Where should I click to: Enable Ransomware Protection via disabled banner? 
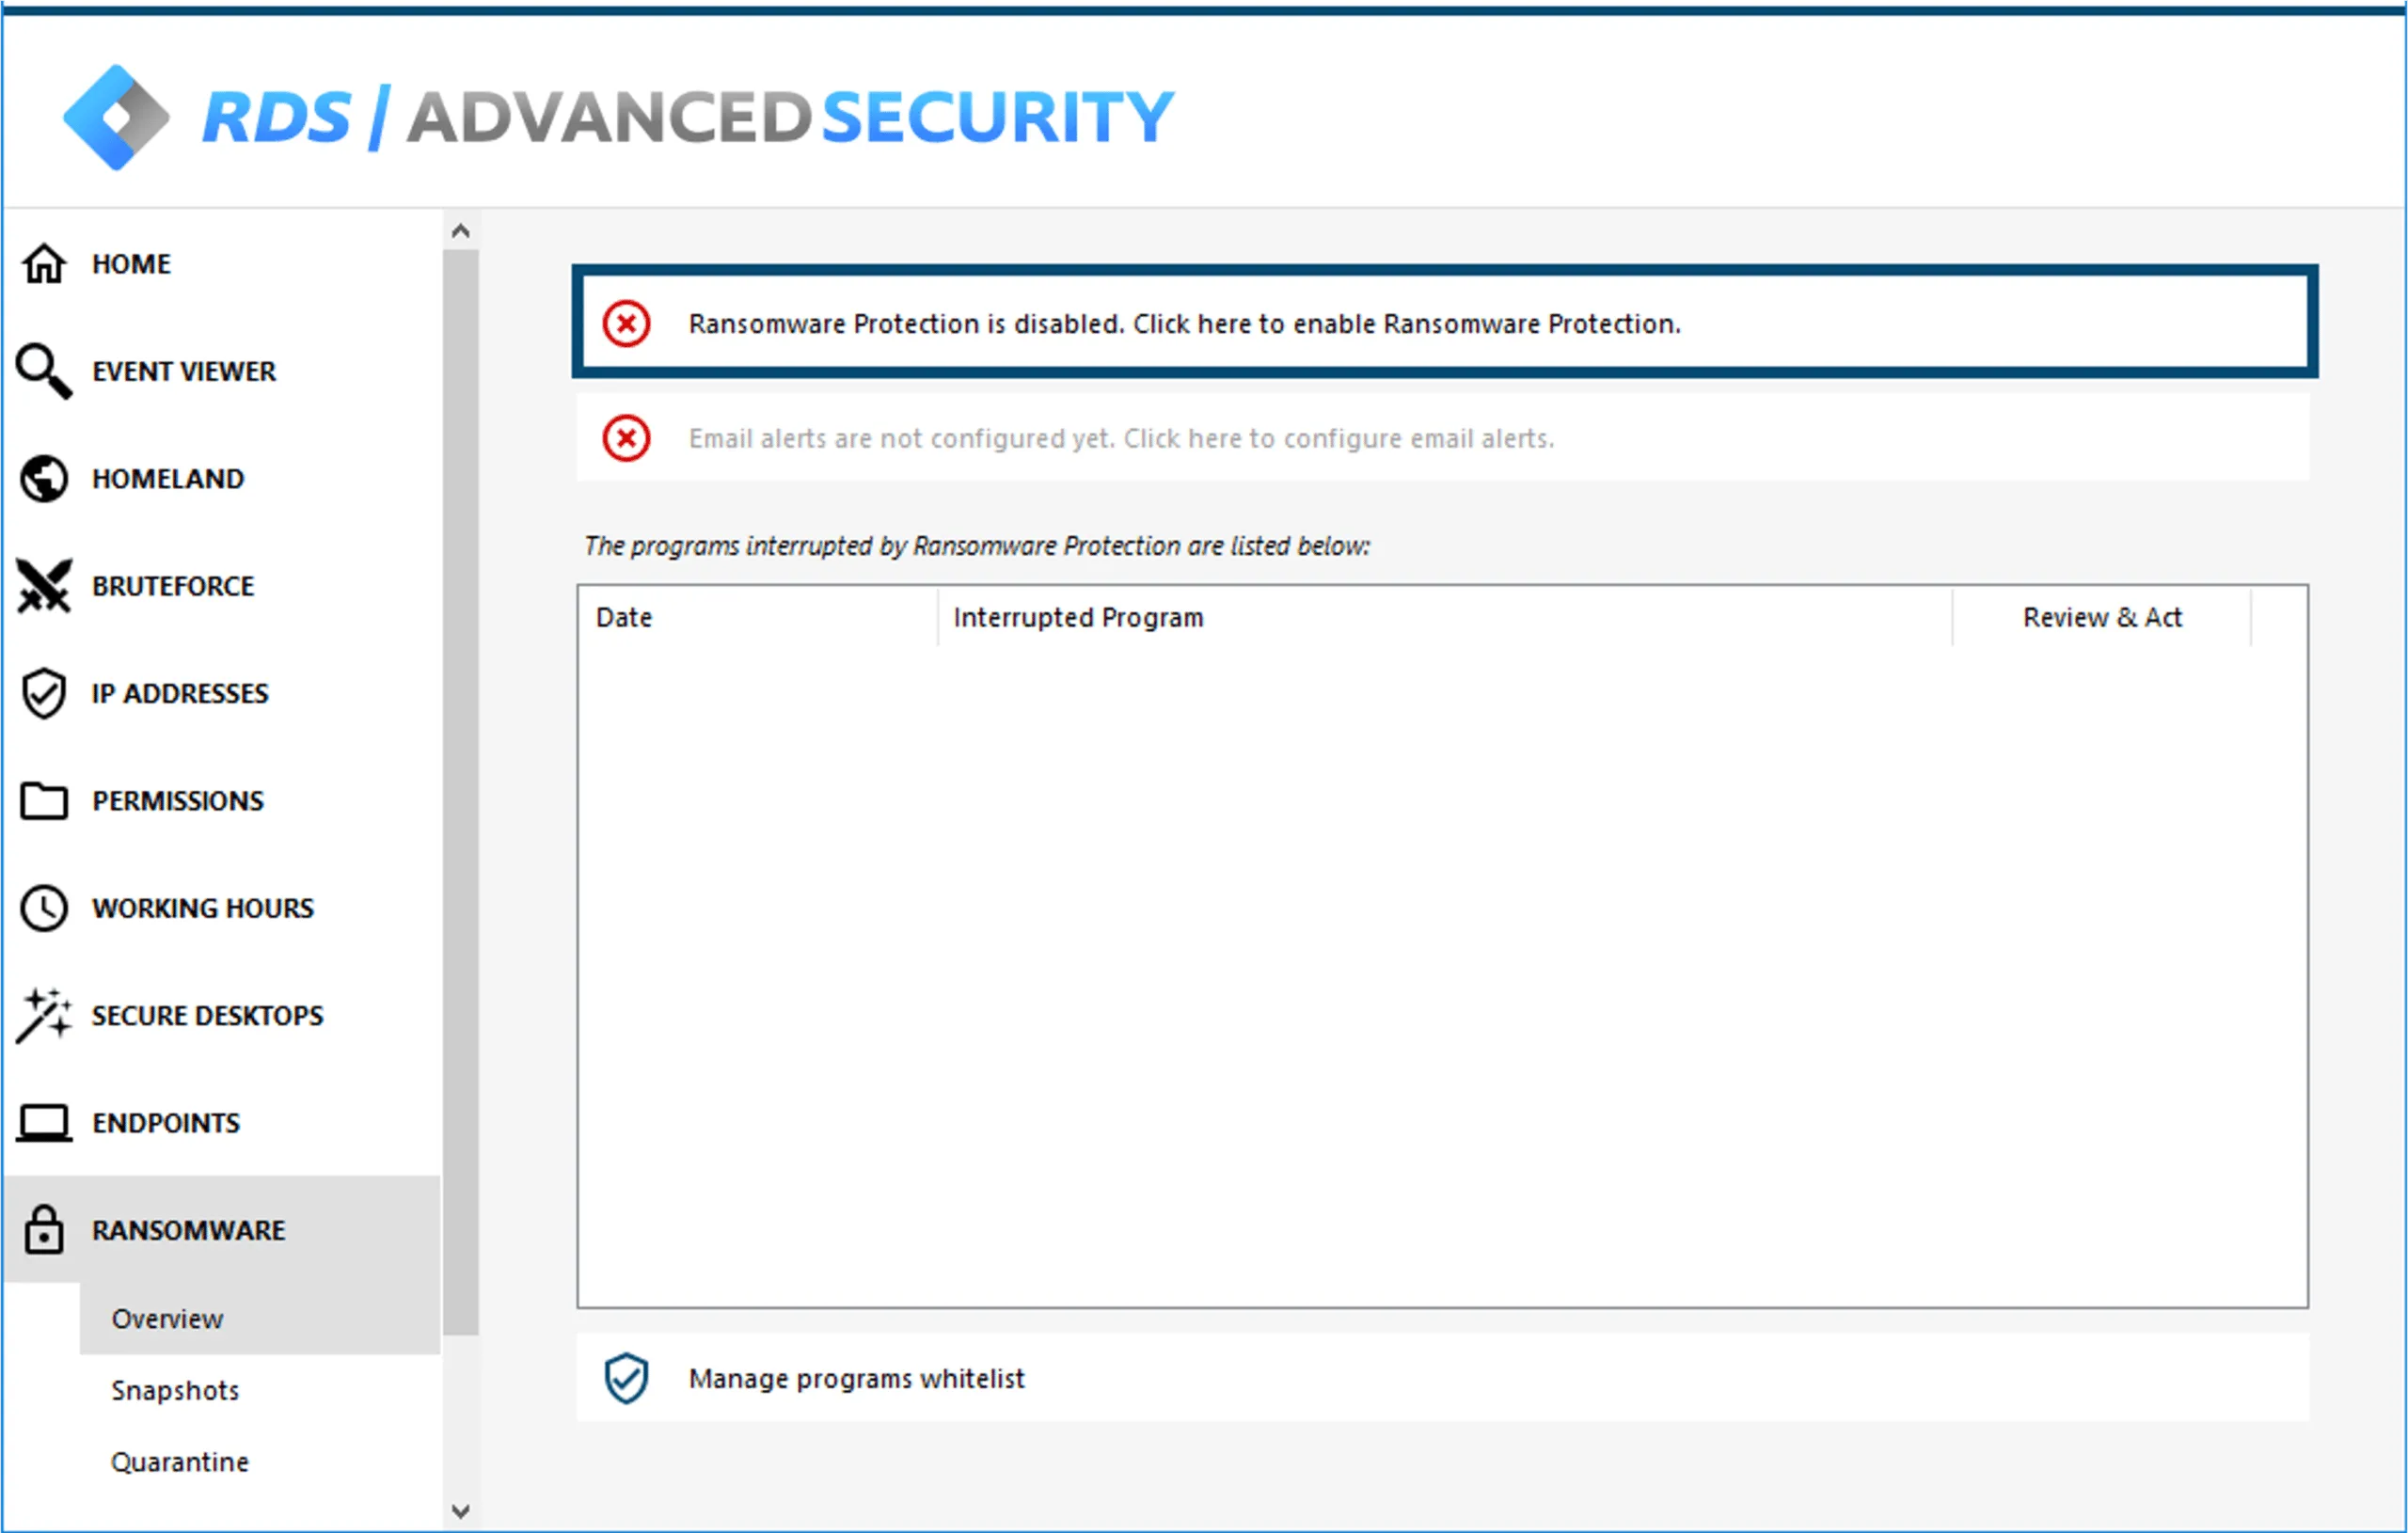click(1184, 324)
